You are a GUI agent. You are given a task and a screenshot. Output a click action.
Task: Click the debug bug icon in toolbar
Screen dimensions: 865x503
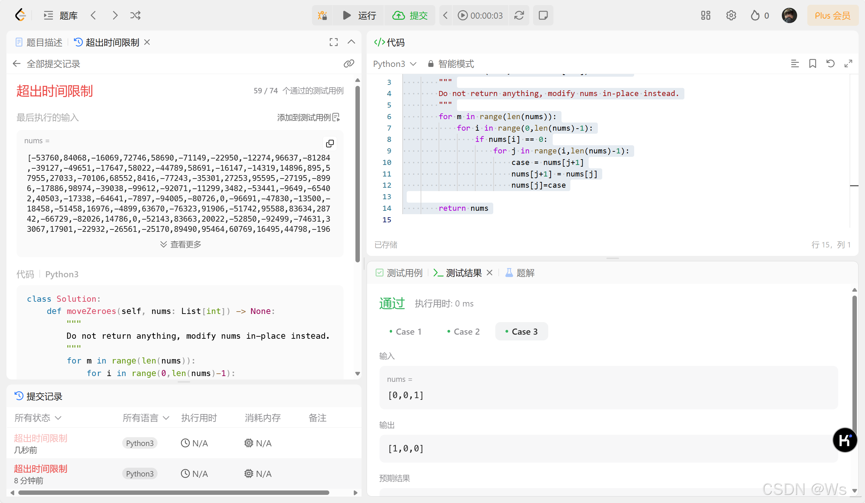tap(322, 15)
